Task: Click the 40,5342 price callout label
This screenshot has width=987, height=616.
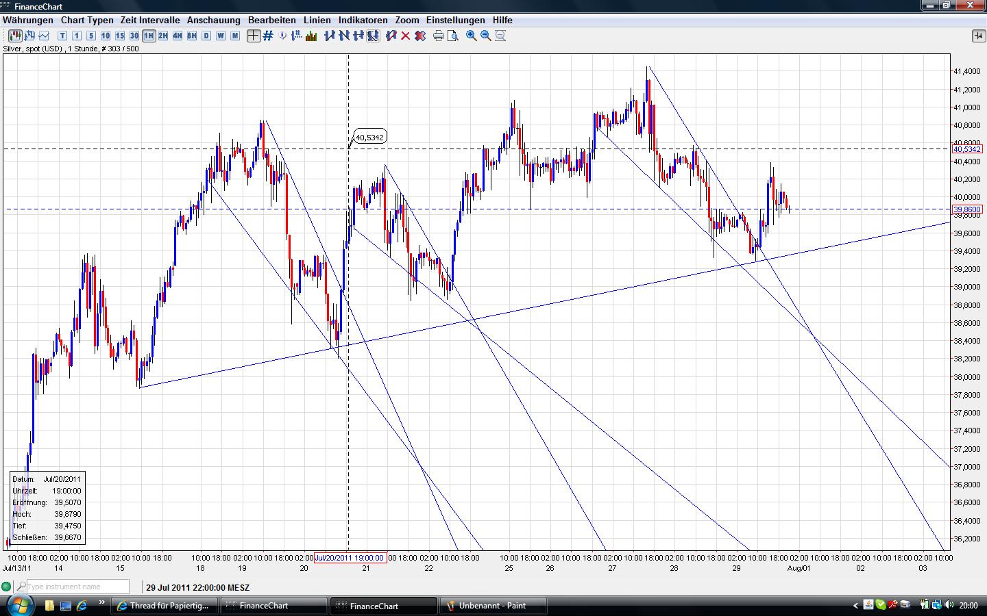Action: [x=369, y=138]
